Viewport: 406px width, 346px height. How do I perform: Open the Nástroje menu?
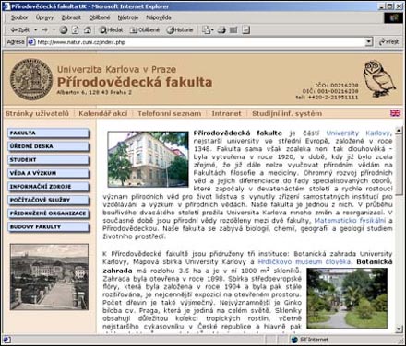coord(128,17)
